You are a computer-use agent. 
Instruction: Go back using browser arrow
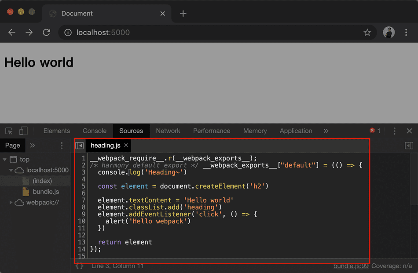coord(12,33)
